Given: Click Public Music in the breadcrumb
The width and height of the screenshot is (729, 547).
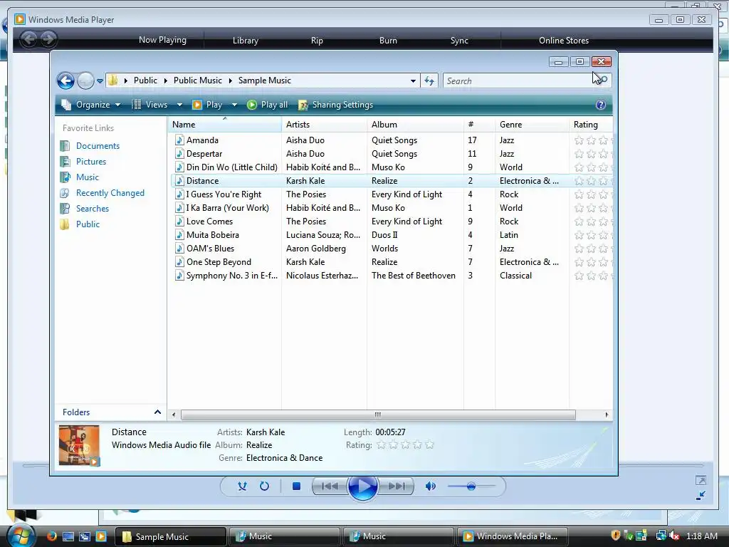Looking at the screenshot, I should [198, 80].
